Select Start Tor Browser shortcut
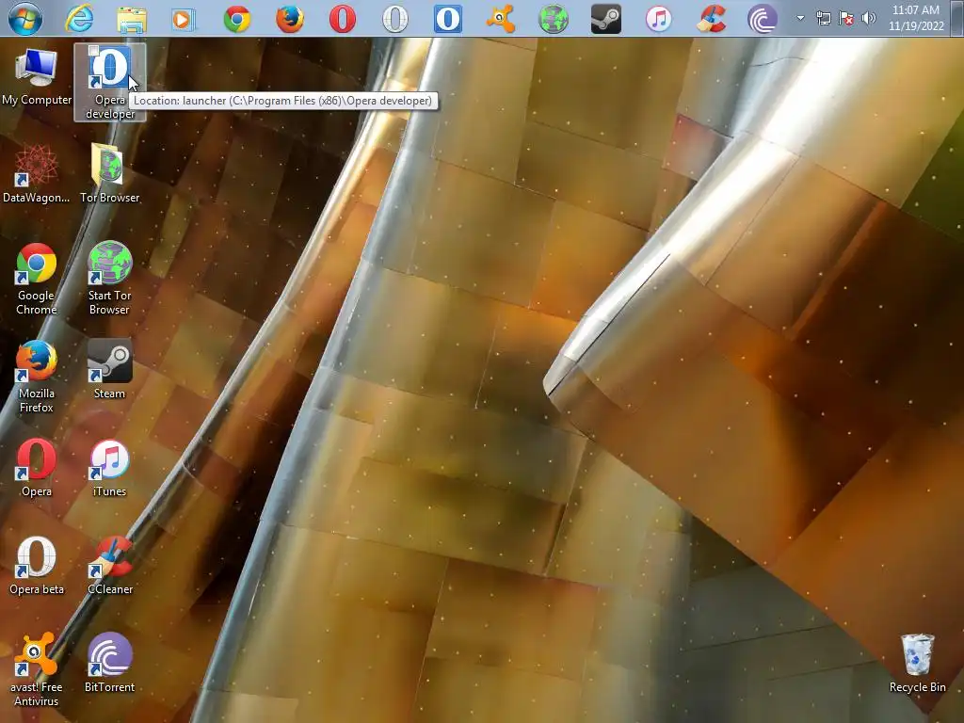 point(109,279)
